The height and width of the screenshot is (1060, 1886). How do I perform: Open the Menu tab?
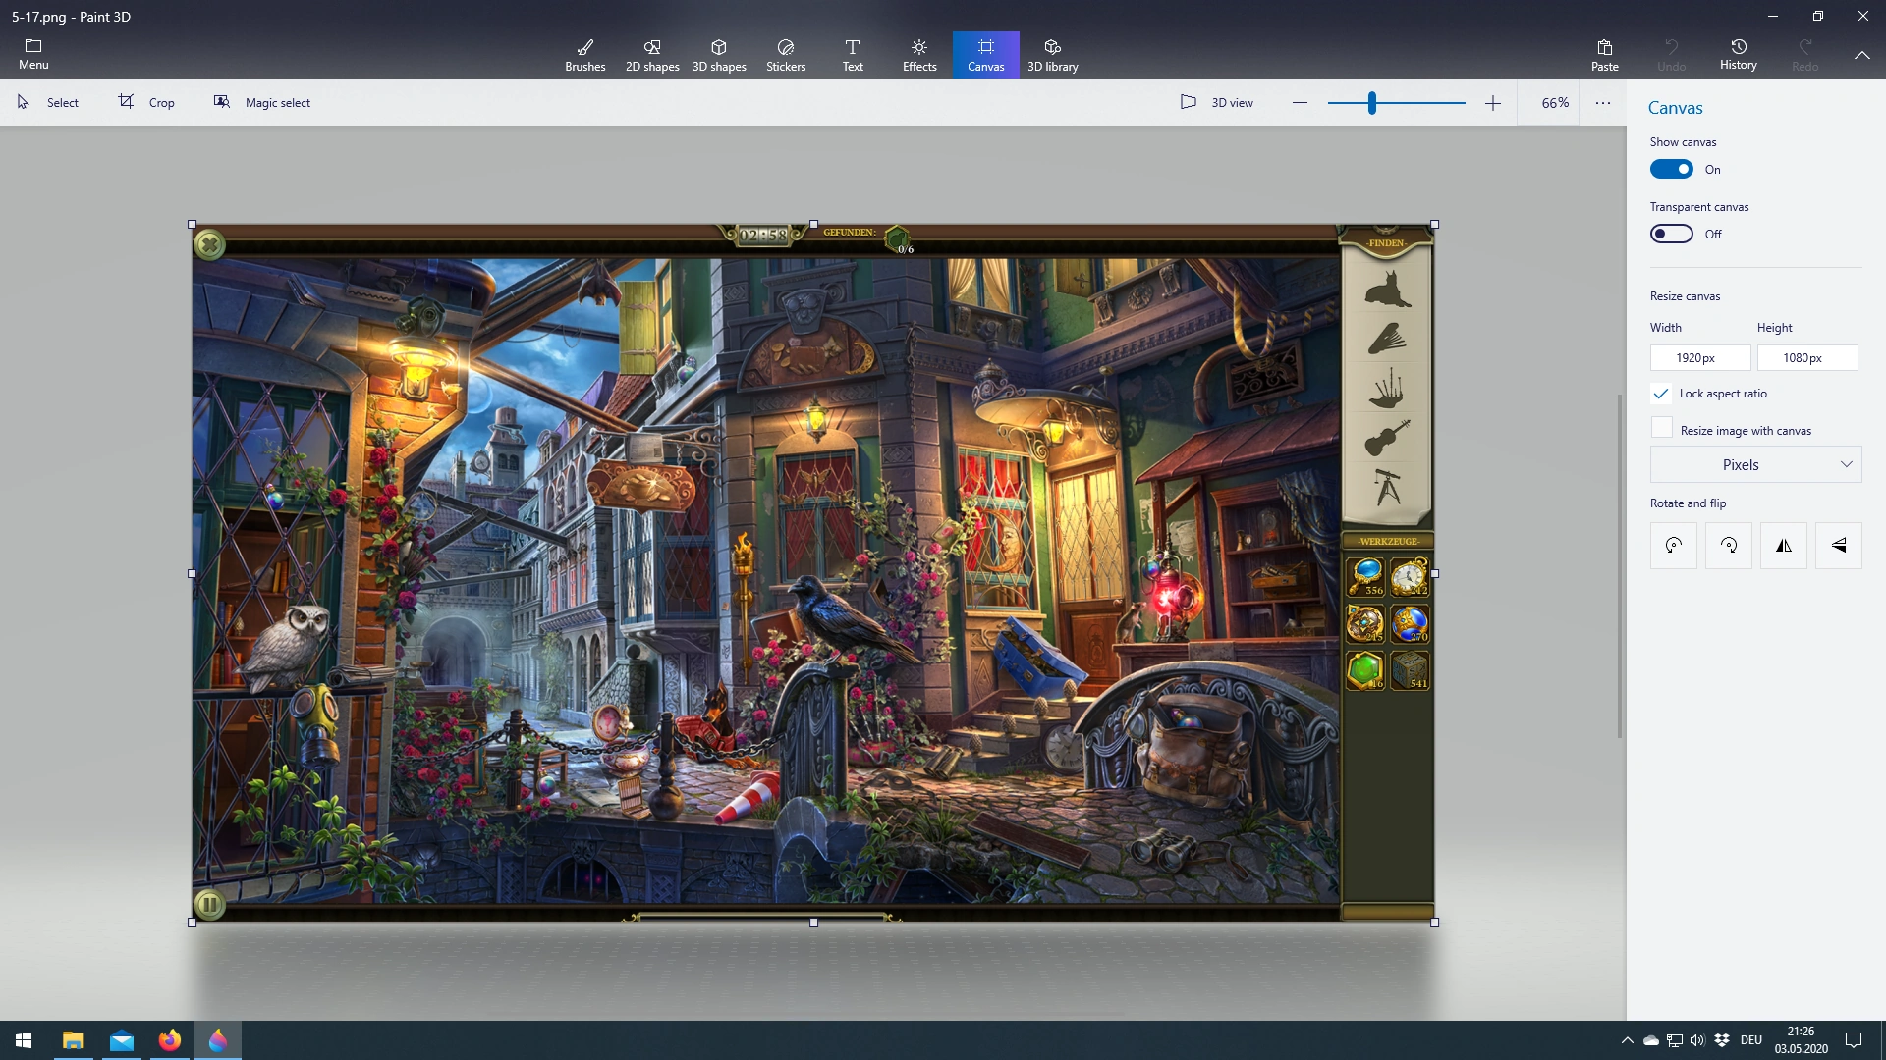point(33,55)
